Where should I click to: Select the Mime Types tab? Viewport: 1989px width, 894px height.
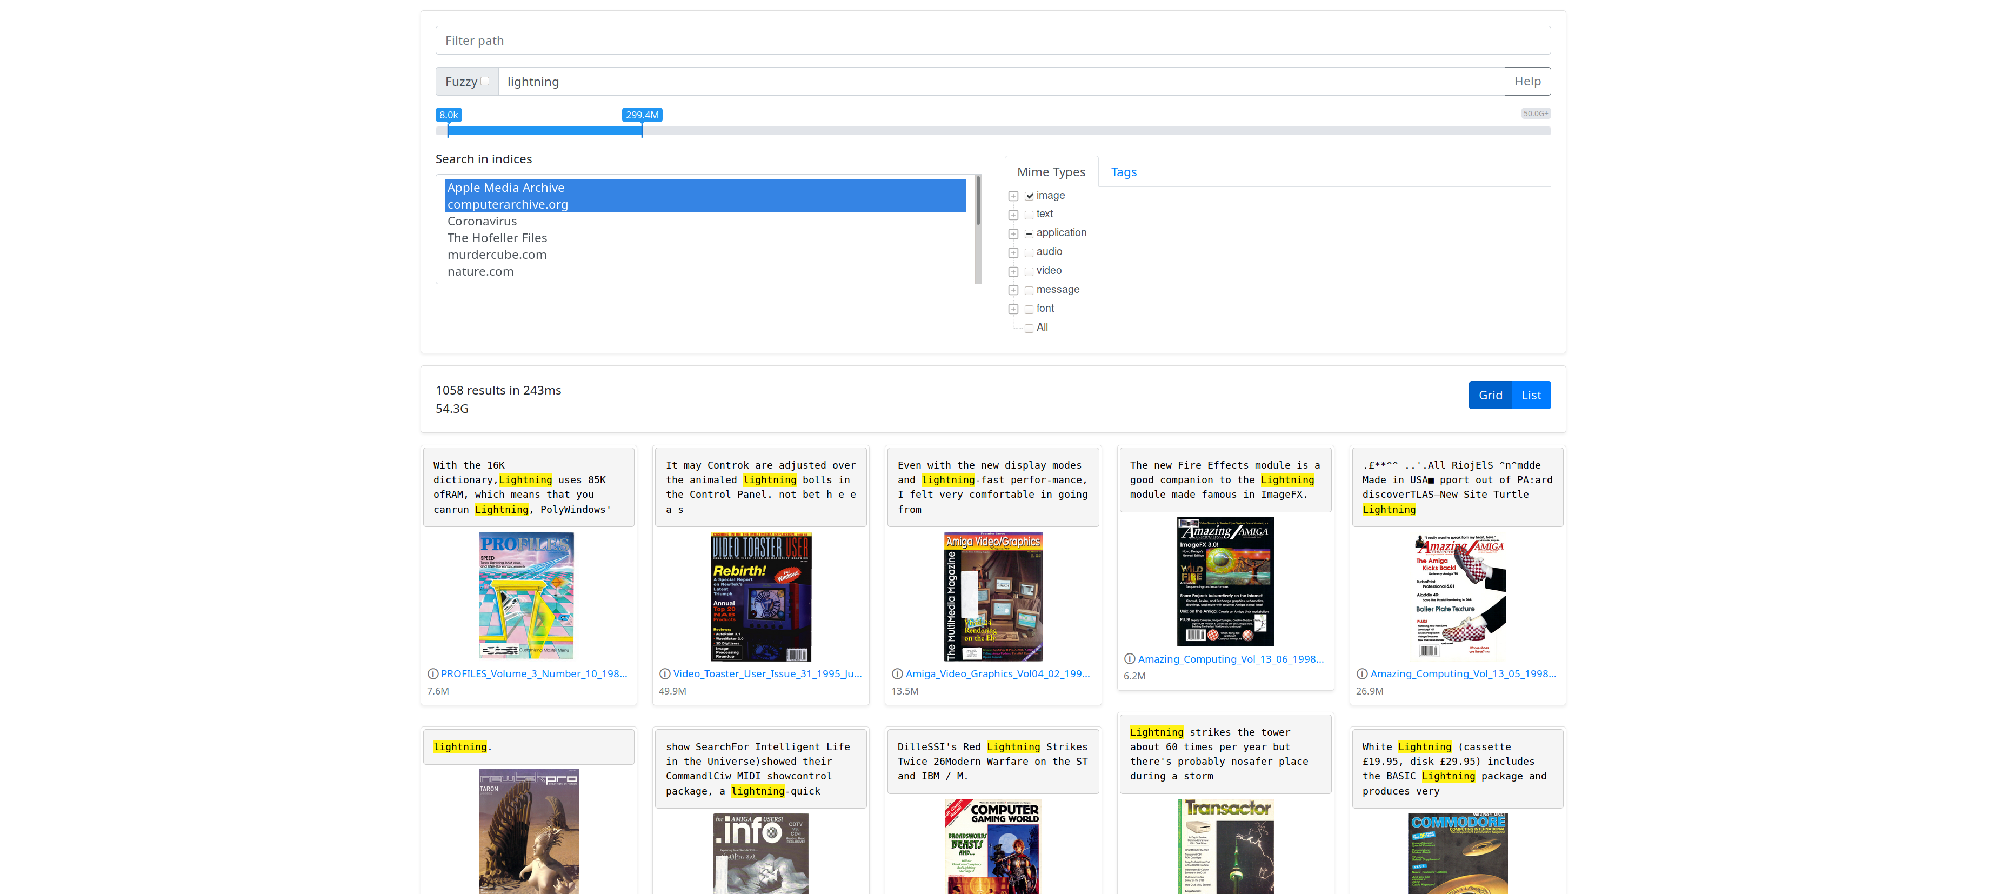pos(1051,172)
